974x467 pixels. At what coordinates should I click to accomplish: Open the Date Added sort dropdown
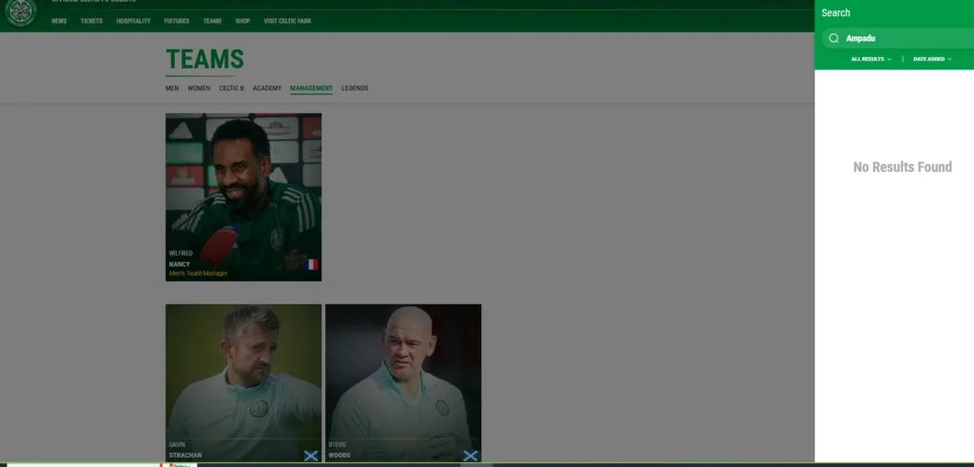(932, 59)
